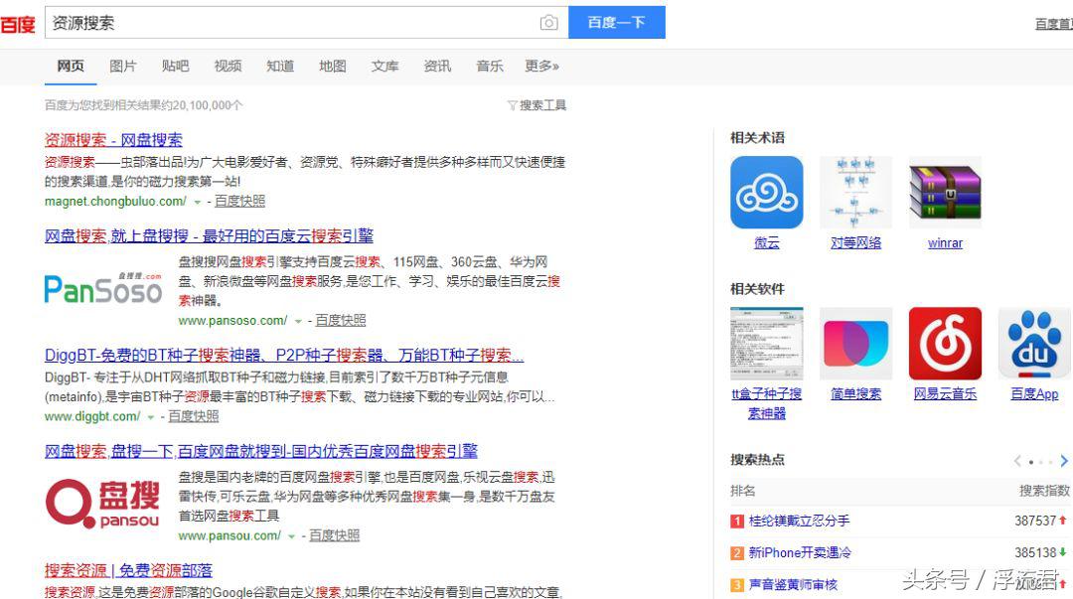1073x599 pixels.
Task: Click the camera image-search icon
Action: (x=548, y=23)
